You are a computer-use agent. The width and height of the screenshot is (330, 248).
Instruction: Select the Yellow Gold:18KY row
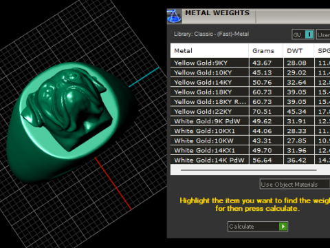pyautogui.click(x=250, y=92)
